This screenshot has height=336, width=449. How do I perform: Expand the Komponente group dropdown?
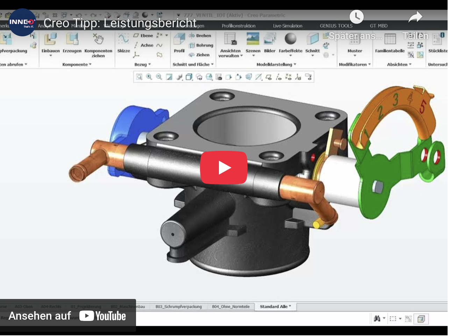(x=90, y=65)
